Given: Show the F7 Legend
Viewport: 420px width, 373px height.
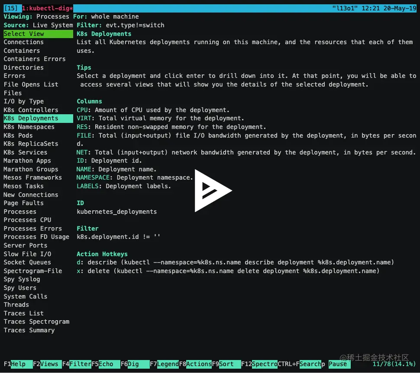Looking at the screenshot, I should [x=164, y=364].
